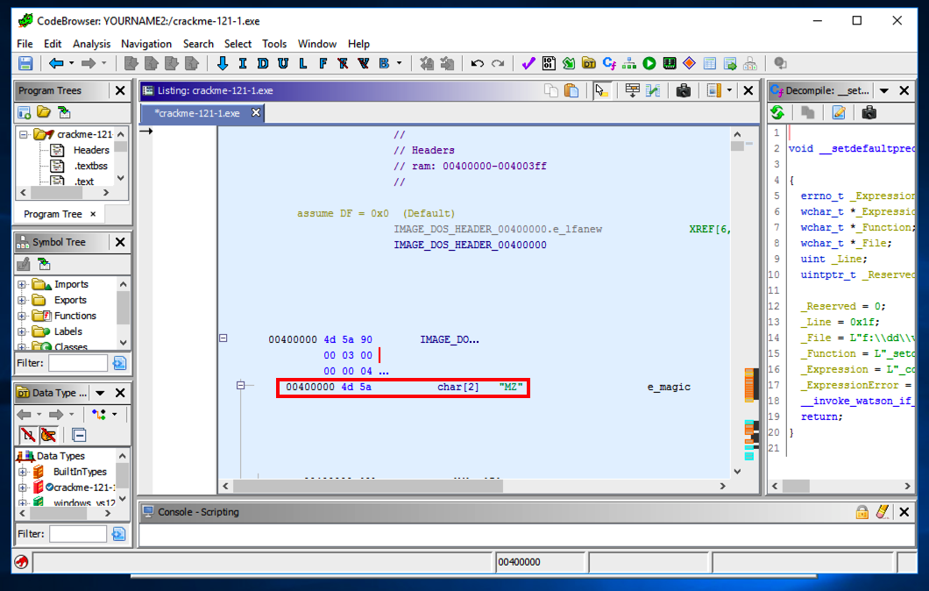Click the e_magic 'MZ' listing row
This screenshot has height=591, width=929.
point(403,387)
